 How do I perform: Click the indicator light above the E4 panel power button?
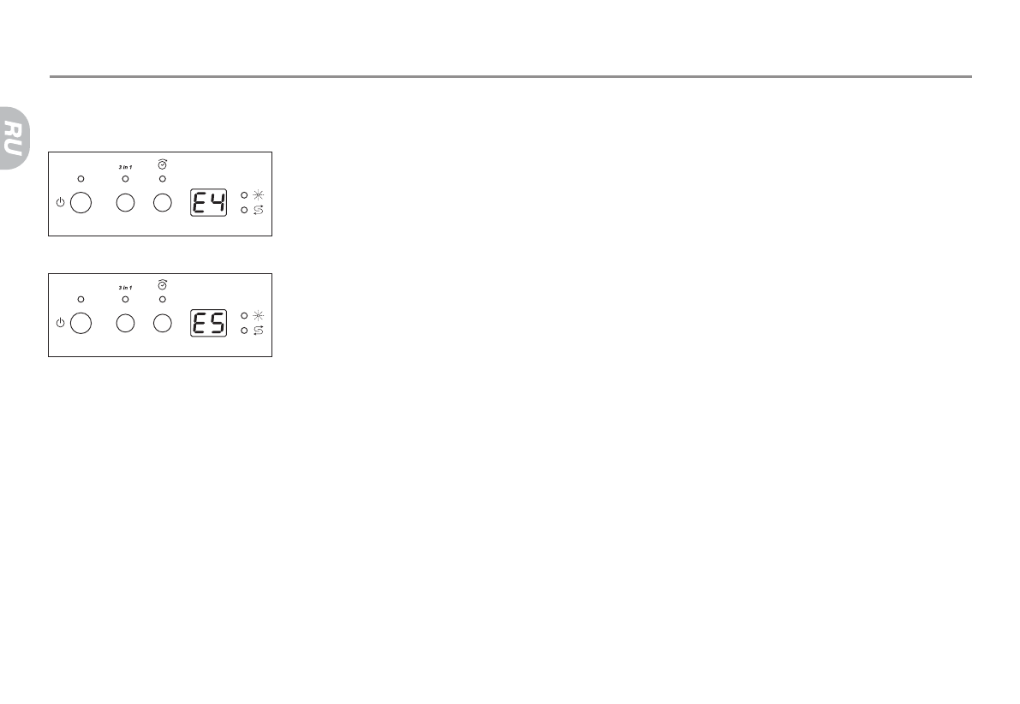click(81, 178)
